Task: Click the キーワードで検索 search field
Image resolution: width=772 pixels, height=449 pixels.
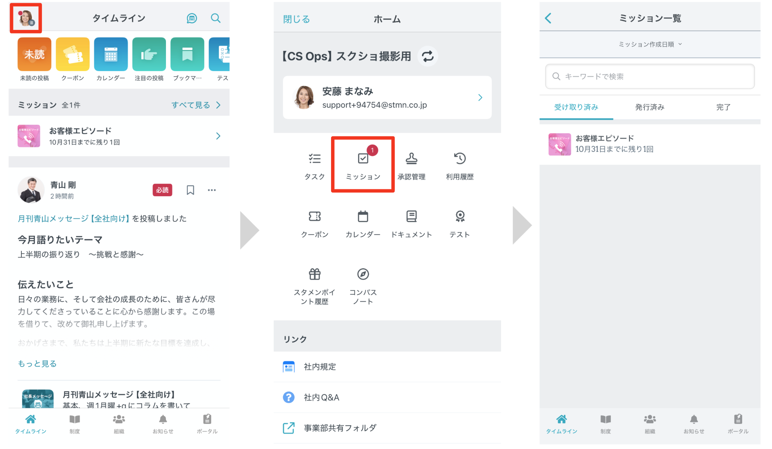Action: (x=650, y=76)
